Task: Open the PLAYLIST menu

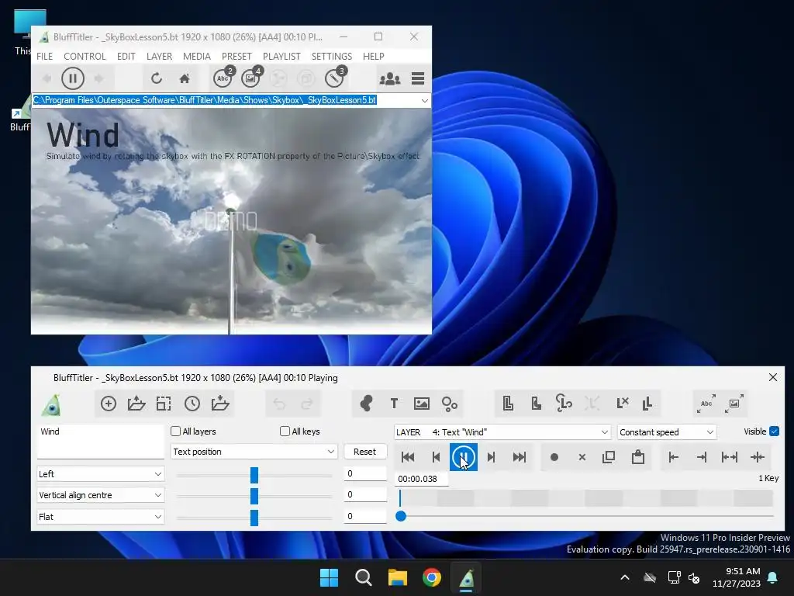Action: [281, 56]
